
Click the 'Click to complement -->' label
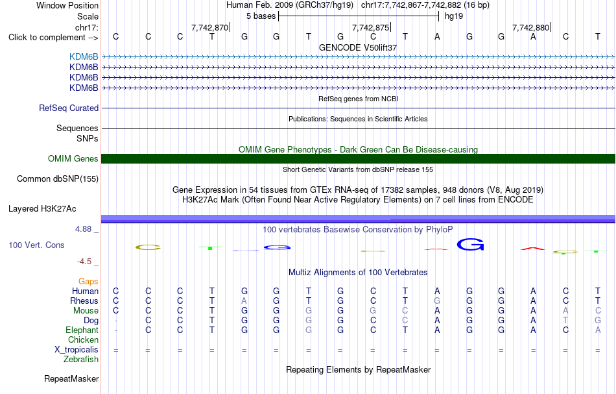pyautogui.click(x=53, y=38)
